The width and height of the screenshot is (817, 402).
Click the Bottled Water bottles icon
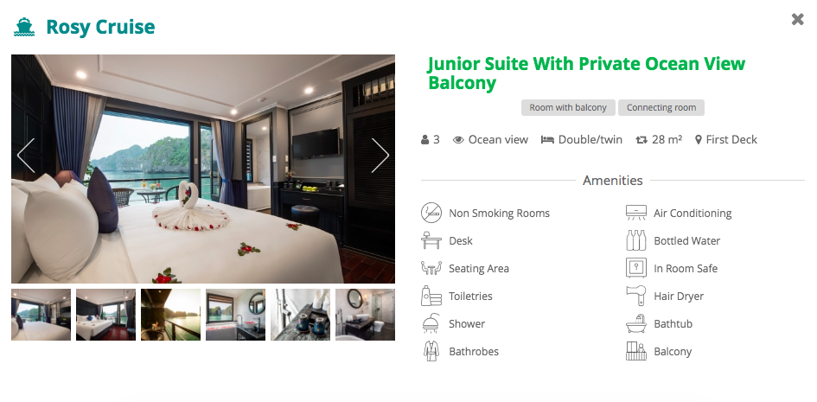coord(635,240)
